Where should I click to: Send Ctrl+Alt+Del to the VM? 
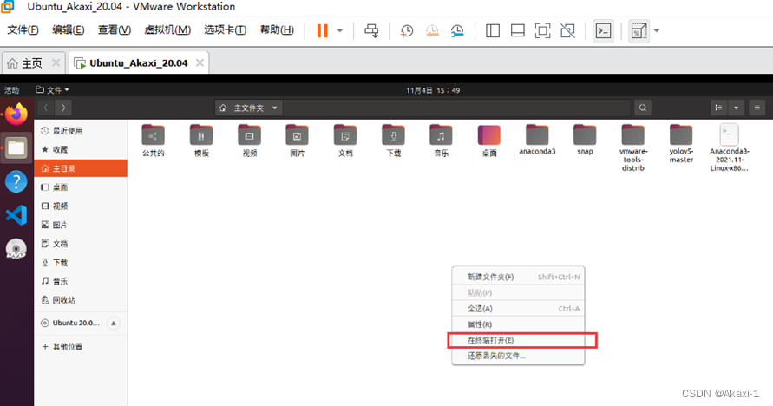coord(371,30)
